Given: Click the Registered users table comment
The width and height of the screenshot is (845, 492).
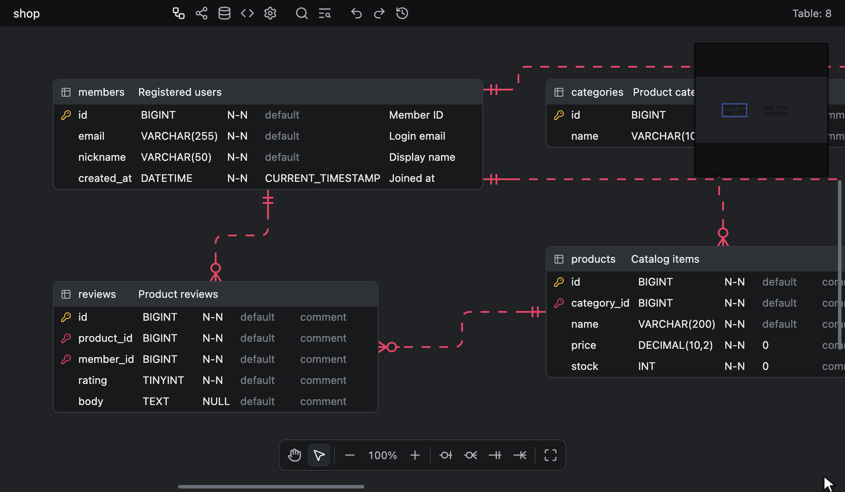Looking at the screenshot, I should (x=180, y=92).
